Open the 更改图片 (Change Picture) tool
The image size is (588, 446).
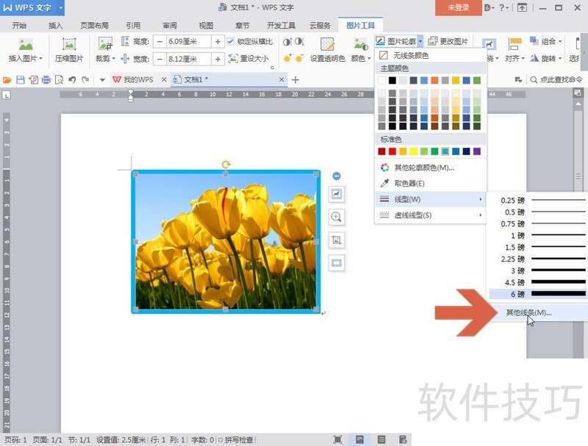click(454, 41)
